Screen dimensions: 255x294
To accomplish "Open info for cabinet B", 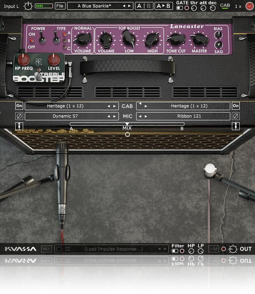I will point(236,126).
